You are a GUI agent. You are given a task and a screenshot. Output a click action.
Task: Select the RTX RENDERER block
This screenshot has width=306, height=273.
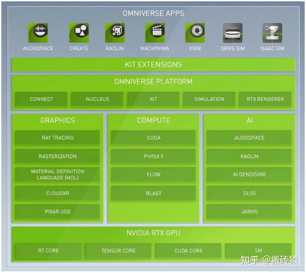pyautogui.click(x=265, y=99)
